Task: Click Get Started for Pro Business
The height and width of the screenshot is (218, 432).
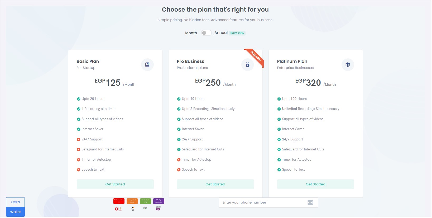Action: (x=215, y=184)
